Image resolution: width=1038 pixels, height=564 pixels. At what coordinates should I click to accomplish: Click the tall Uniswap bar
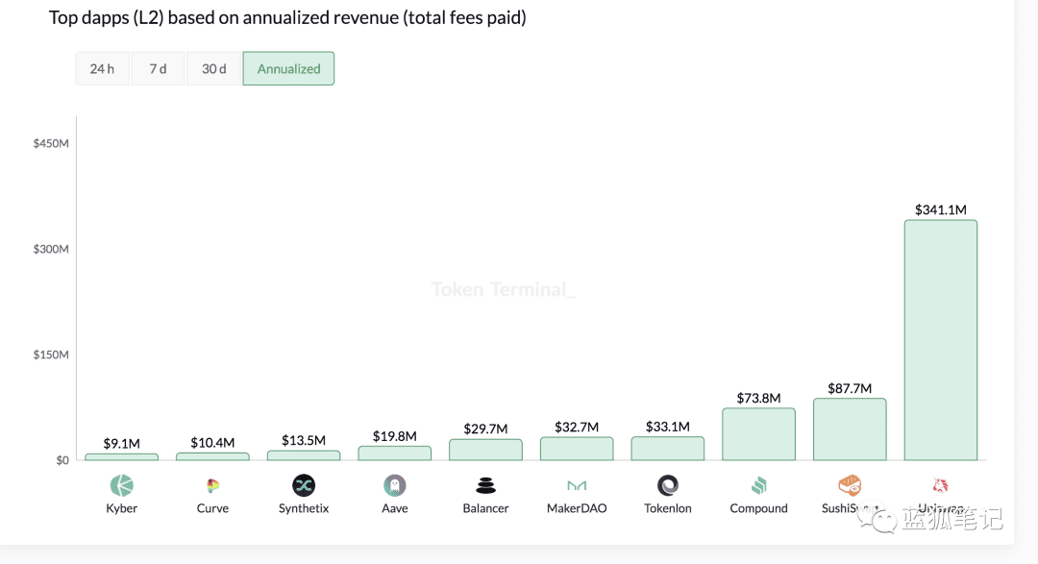941,340
